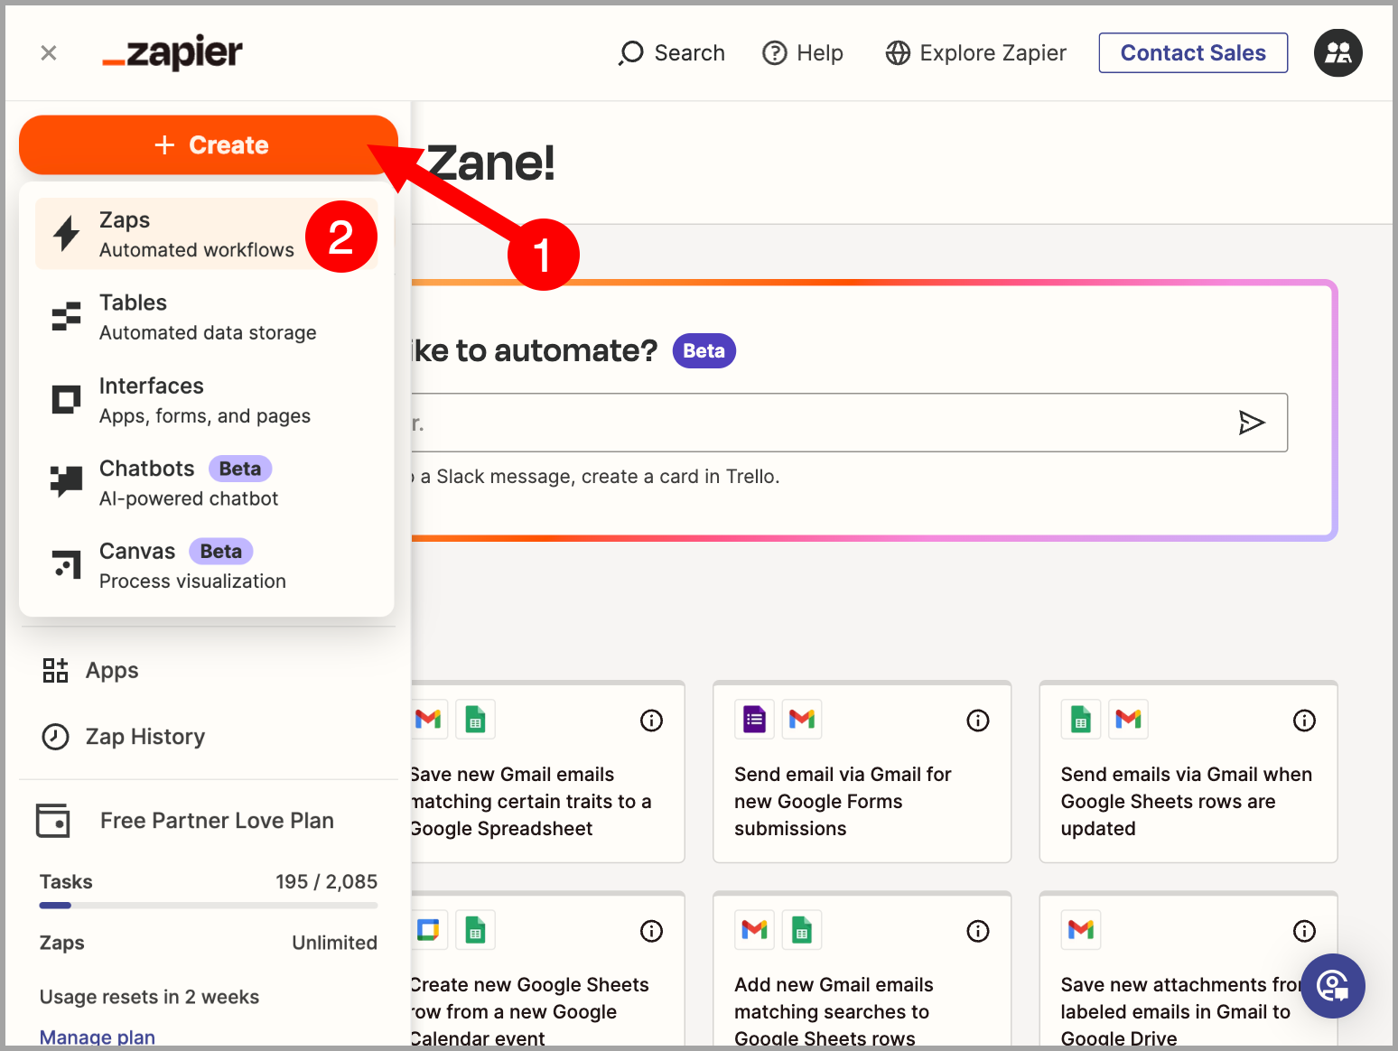Open info for Save new Gmail emails card

(x=651, y=721)
